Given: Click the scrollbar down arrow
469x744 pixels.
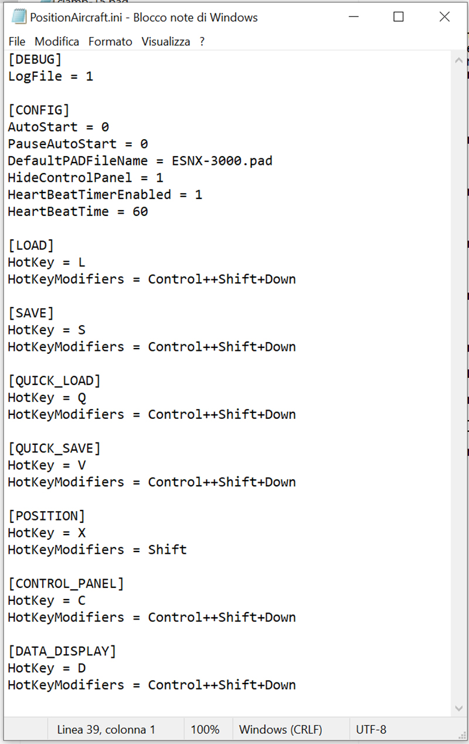Looking at the screenshot, I should pos(459,708).
